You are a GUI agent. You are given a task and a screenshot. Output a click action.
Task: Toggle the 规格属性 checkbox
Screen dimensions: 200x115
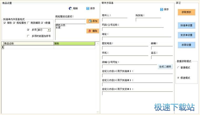(x=14, y=23)
